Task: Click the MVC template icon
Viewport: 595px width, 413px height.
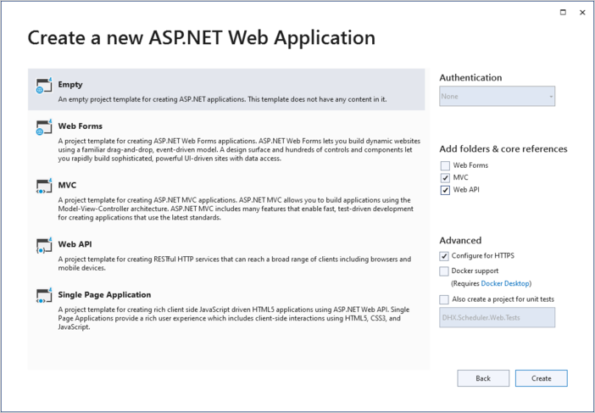Action: [x=44, y=187]
